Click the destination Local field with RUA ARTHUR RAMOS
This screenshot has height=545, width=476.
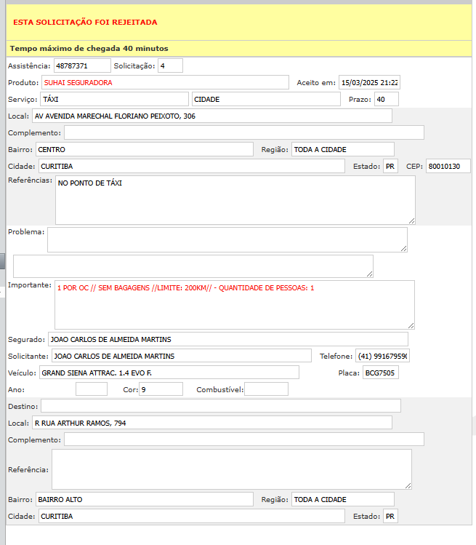coord(211,423)
